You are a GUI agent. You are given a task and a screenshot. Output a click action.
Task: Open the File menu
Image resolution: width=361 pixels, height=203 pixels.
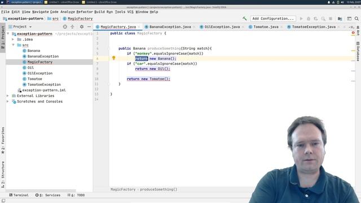5,12
